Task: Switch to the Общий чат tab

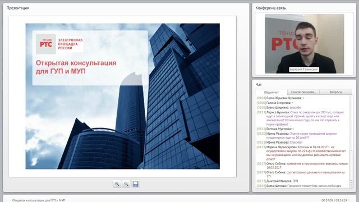Action: tap(271, 92)
